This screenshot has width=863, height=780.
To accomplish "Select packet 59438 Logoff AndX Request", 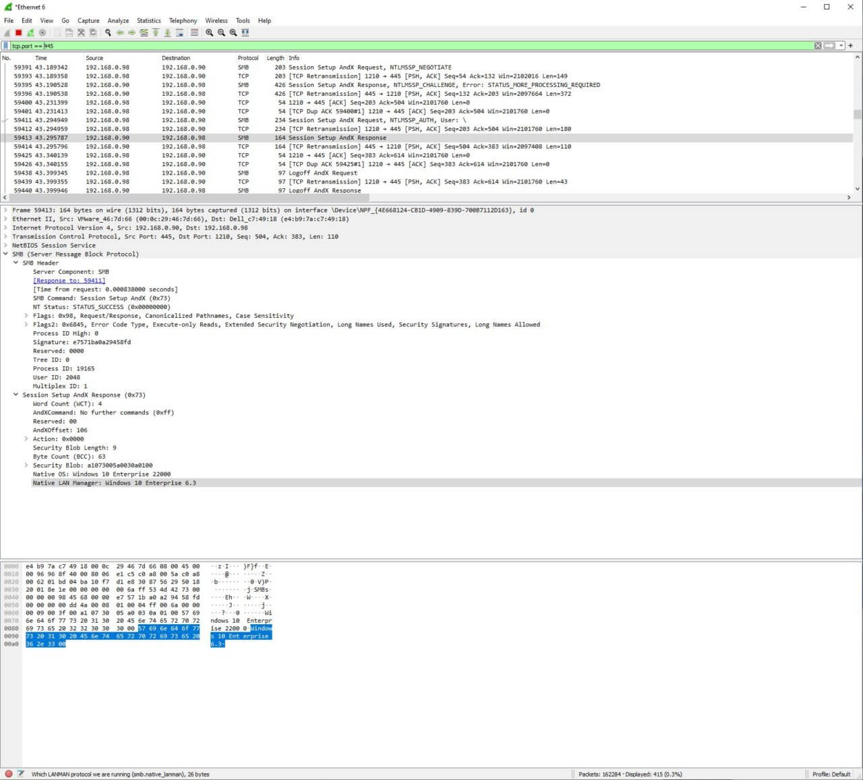I will tap(426, 173).
